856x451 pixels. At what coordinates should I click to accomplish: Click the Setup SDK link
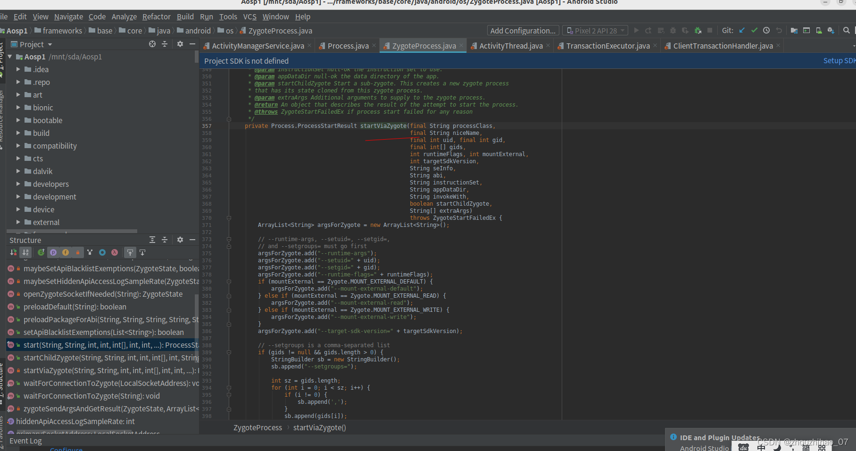(x=839, y=60)
